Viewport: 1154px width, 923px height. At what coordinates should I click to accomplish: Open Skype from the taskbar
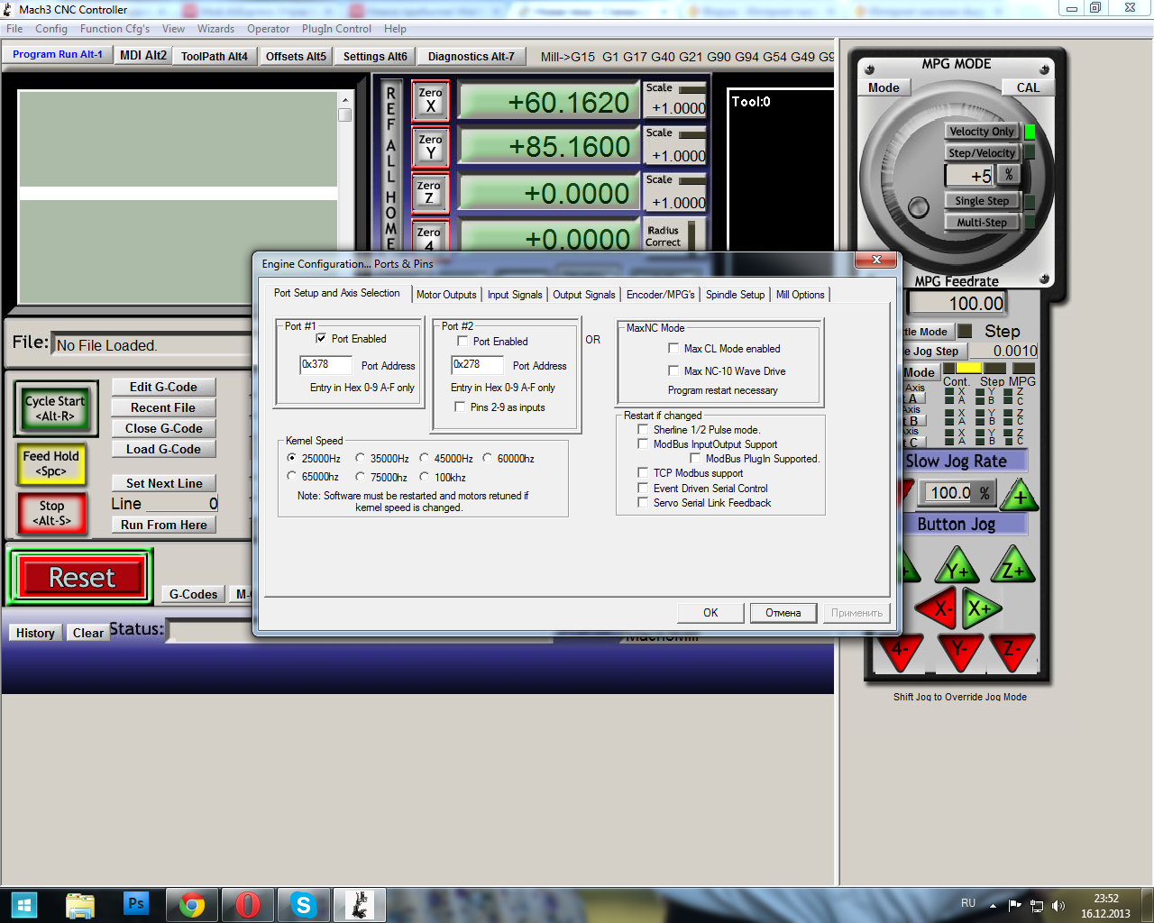click(x=304, y=904)
